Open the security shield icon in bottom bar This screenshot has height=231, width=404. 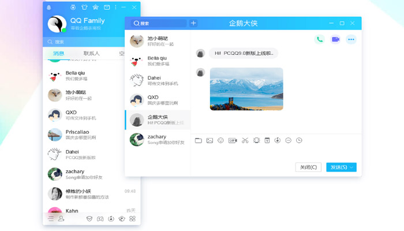point(89,219)
